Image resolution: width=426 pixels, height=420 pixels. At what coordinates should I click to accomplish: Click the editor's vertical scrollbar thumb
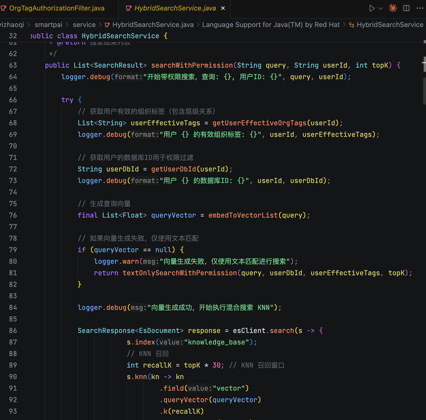pos(424,91)
